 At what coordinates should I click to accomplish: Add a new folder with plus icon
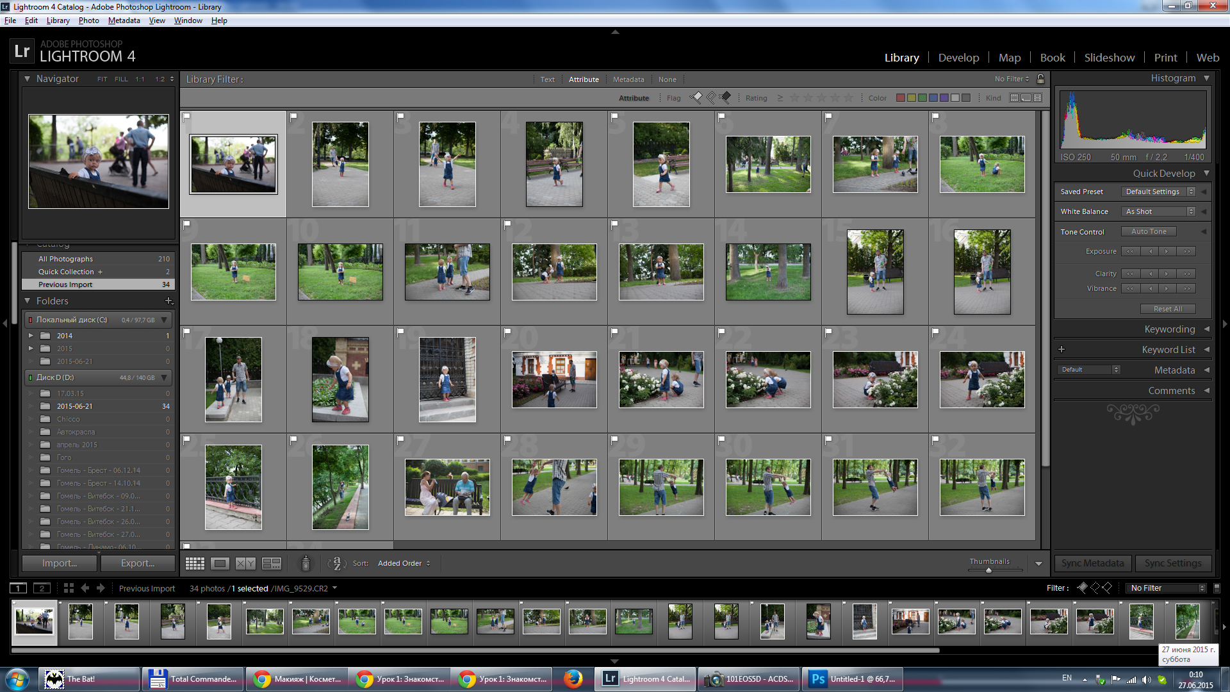(169, 301)
